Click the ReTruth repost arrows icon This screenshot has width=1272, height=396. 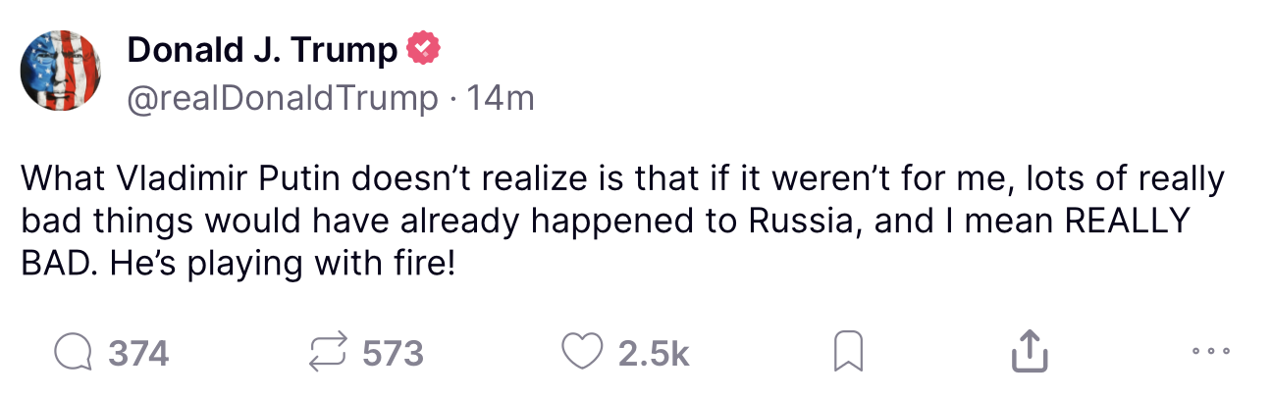pos(330,353)
